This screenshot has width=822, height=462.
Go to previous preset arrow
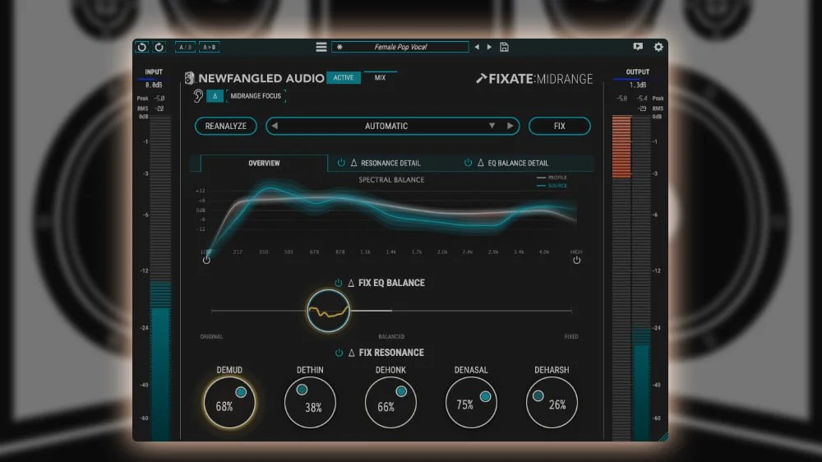click(x=477, y=47)
